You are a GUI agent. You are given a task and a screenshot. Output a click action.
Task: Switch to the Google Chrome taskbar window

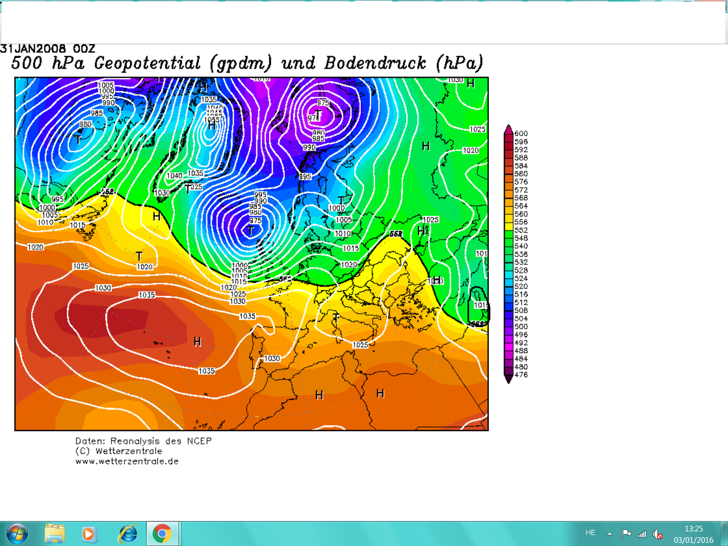[x=163, y=534]
